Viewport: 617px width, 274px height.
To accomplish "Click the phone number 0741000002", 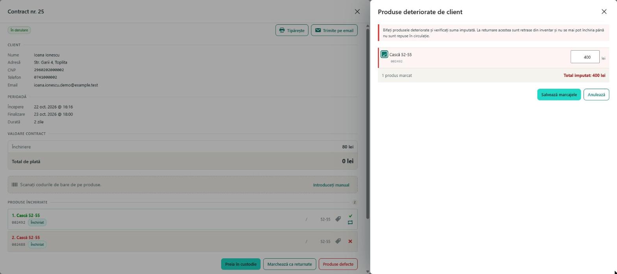I will pyautogui.click(x=45, y=77).
